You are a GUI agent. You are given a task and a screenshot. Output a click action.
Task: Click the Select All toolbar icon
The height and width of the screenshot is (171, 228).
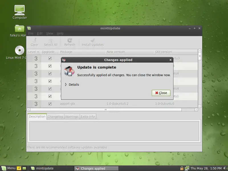coord(51,42)
